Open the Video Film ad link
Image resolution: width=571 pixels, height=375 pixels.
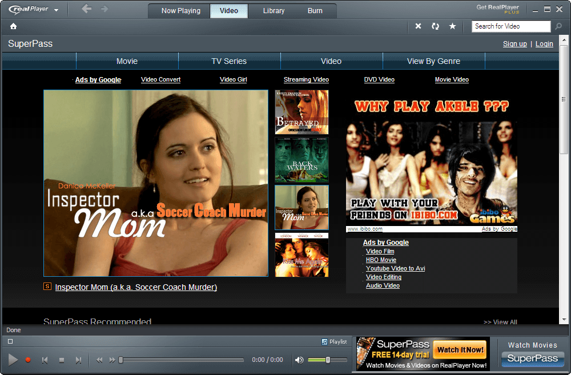pos(380,251)
